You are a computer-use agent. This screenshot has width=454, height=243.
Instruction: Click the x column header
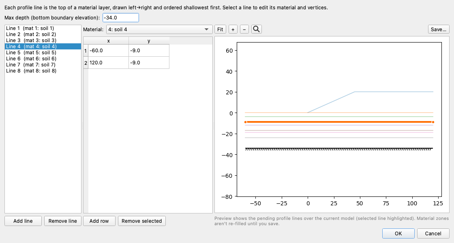pyautogui.click(x=108, y=41)
